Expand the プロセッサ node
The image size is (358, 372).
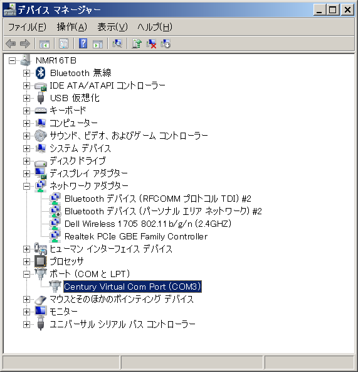click(x=26, y=262)
